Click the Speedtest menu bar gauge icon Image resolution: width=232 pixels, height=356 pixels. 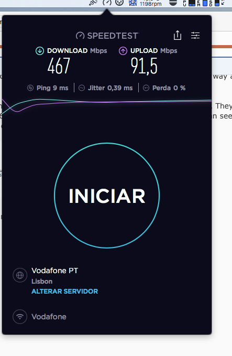click(x=107, y=3)
